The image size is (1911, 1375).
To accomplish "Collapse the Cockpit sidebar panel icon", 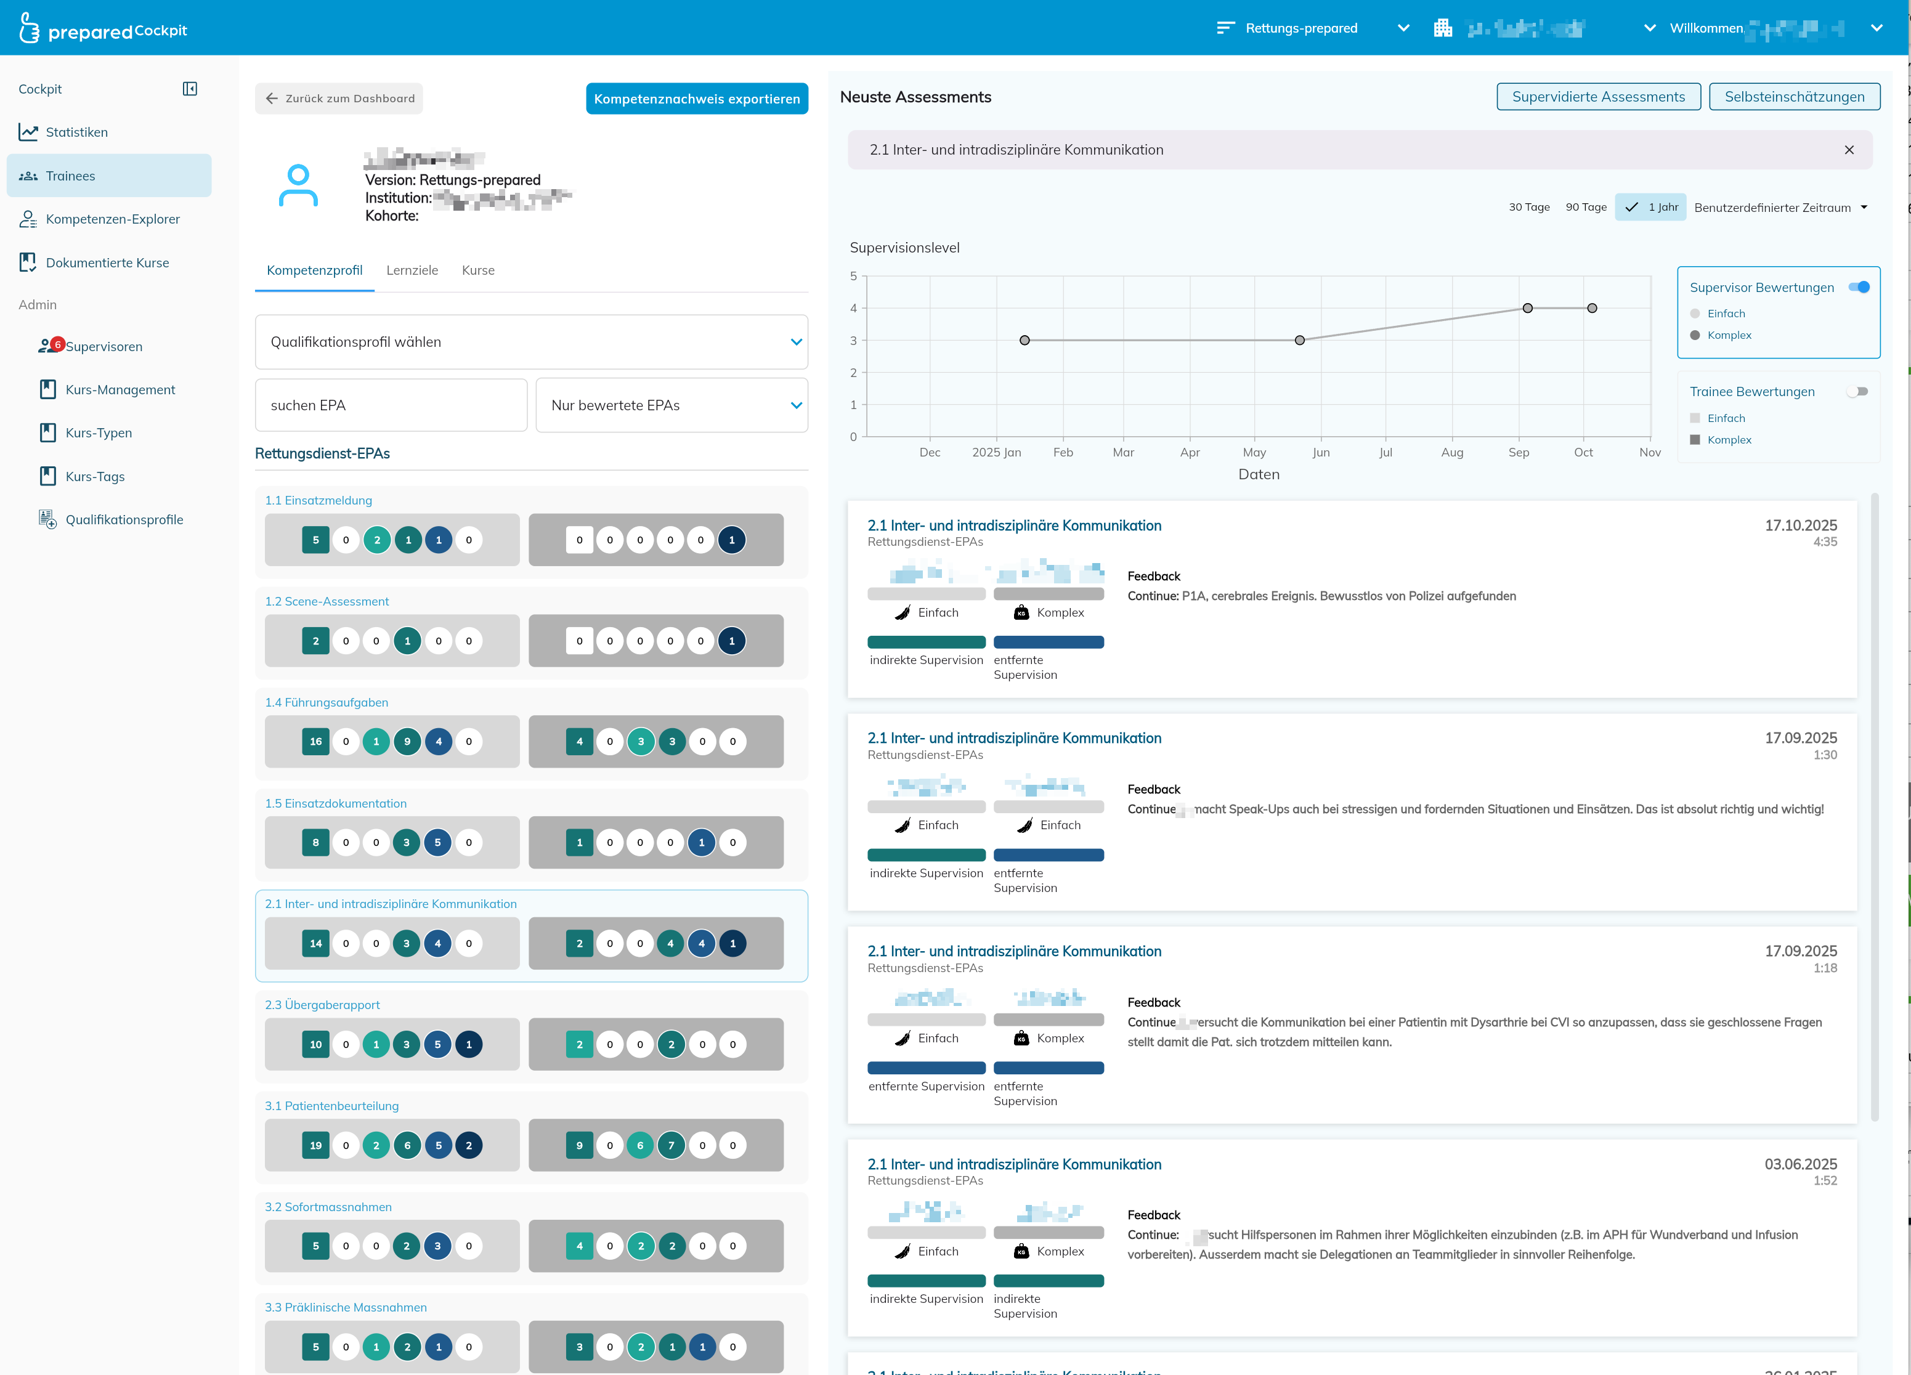I will [190, 89].
